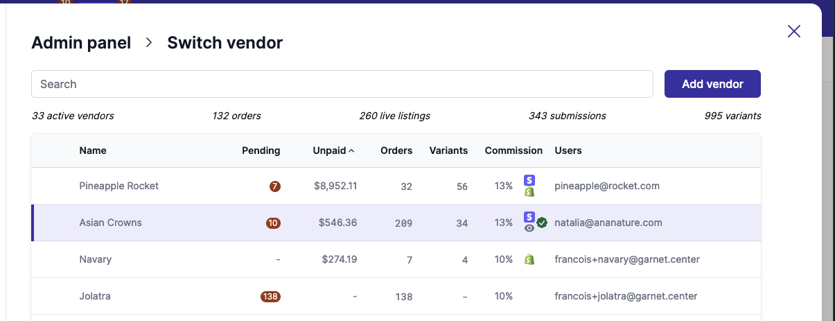This screenshot has height=321, width=835.
Task: Click the eye icon in Asian Crowns row
Action: (x=529, y=227)
